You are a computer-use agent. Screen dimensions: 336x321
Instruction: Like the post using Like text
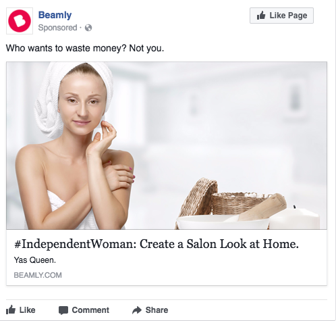pyautogui.click(x=27, y=310)
